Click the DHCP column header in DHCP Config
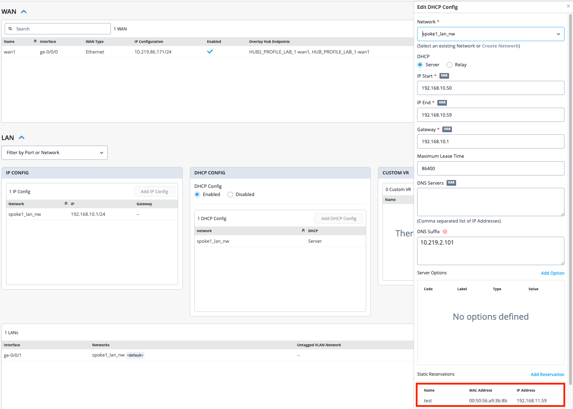Screen dimensions: 573x409 click(313, 231)
